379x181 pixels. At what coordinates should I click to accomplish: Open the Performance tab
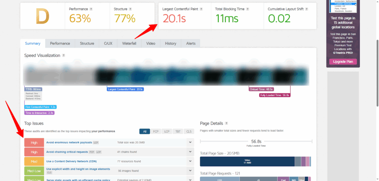pos(60,44)
